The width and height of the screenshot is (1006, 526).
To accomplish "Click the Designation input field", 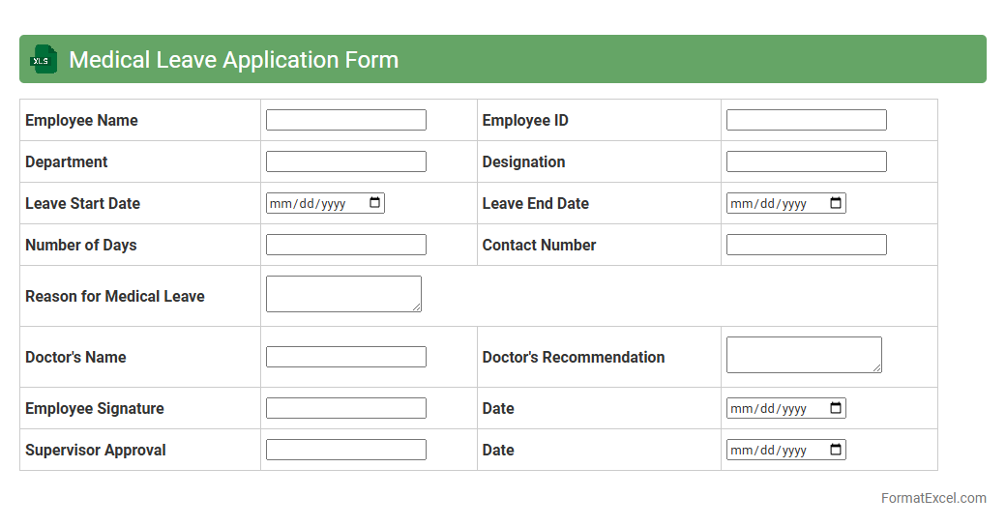I will pos(806,161).
